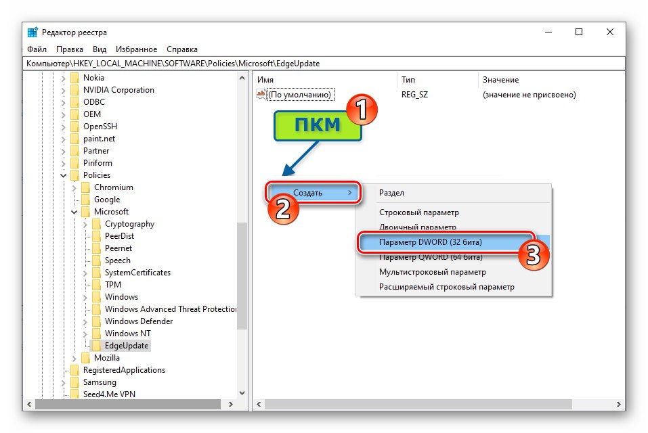648x433 pixels.
Task: Click the Тип column header
Action: coord(437,80)
